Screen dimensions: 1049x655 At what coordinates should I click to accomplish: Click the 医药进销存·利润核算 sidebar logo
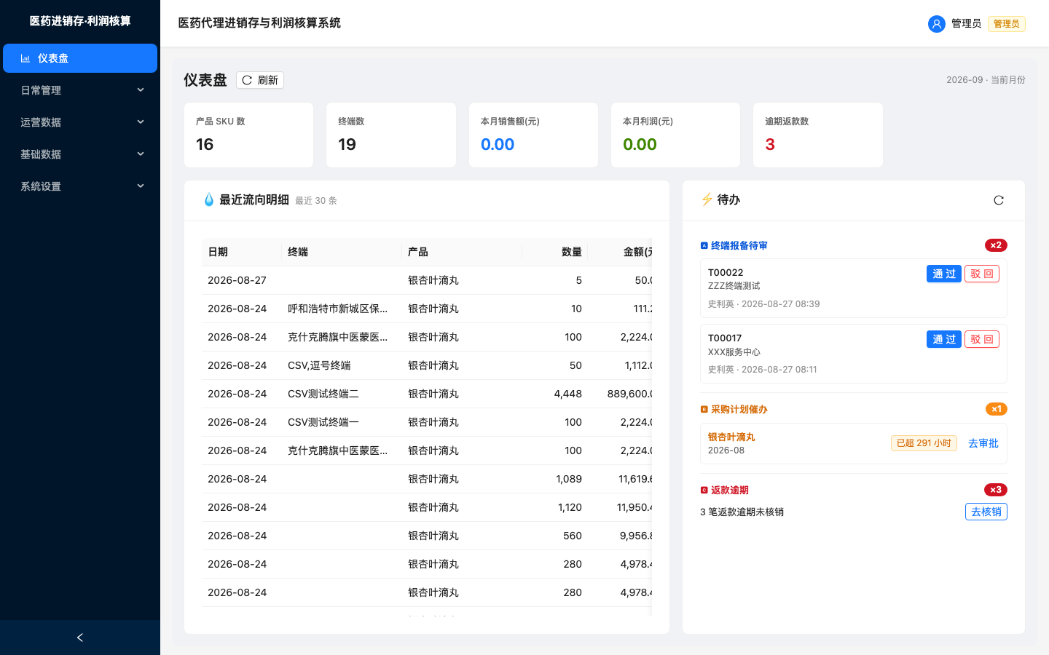pyautogui.click(x=80, y=21)
